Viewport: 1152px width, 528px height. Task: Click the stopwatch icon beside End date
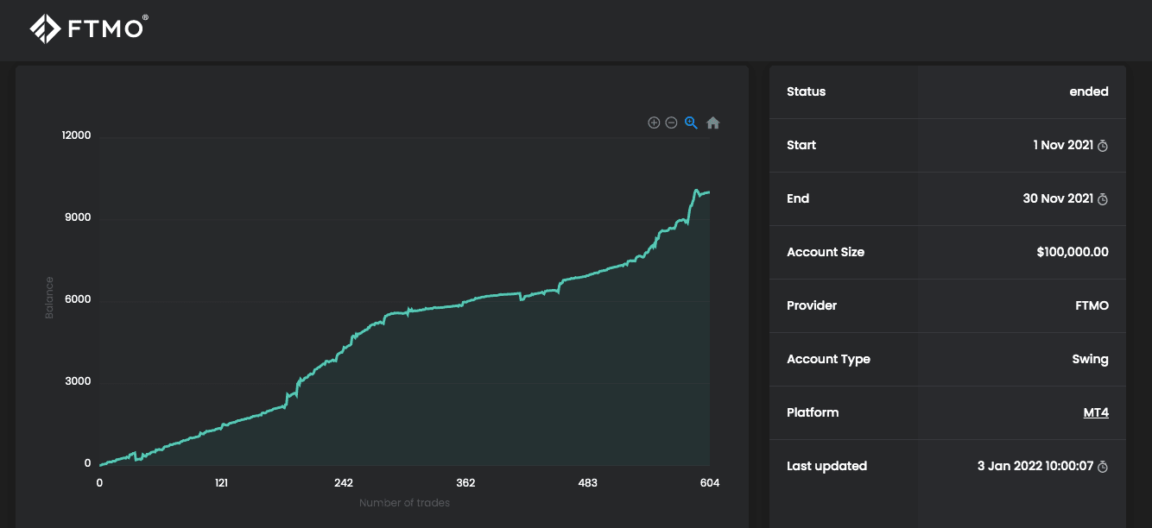pyautogui.click(x=1103, y=199)
